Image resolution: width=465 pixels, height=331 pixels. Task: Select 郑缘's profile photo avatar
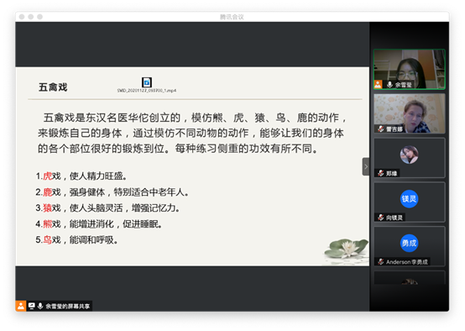tap(409, 155)
